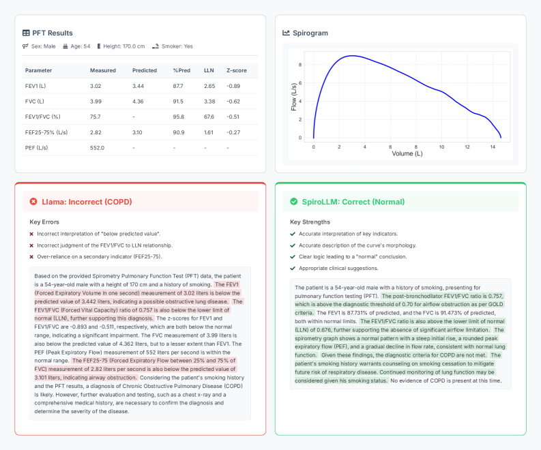The height and width of the screenshot is (450, 541).
Task: Click the Measured column header
Action: click(103, 70)
